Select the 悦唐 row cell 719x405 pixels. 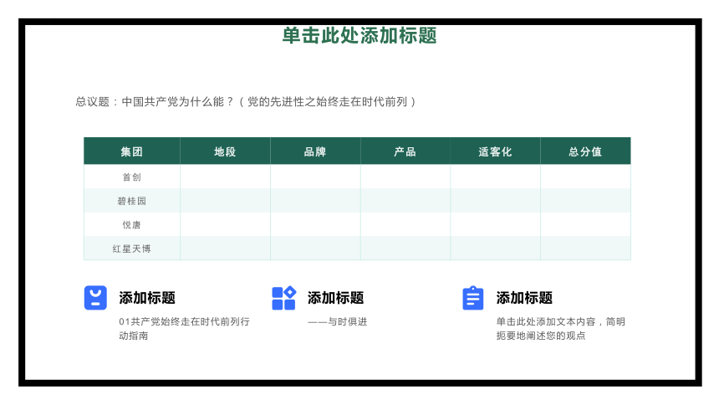[132, 224]
